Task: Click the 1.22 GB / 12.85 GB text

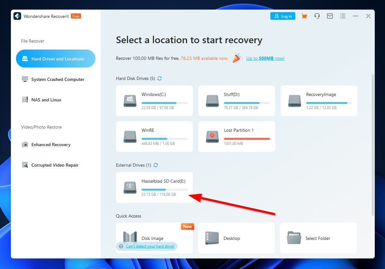Action: click(321, 108)
